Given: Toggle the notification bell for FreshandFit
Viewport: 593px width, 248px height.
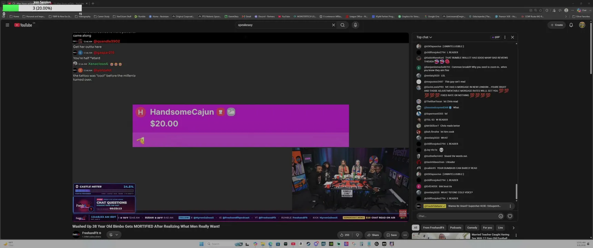Looking at the screenshot, I should (113, 235).
